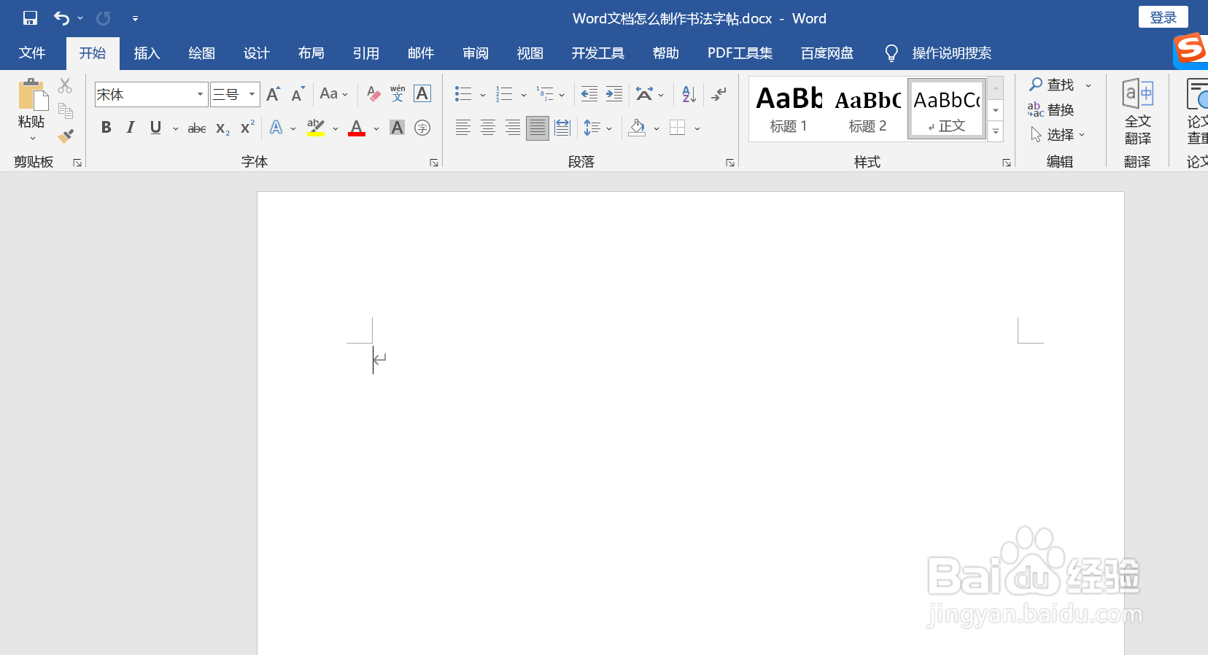Toggle superscript formatting
The image size is (1208, 655).
click(247, 128)
